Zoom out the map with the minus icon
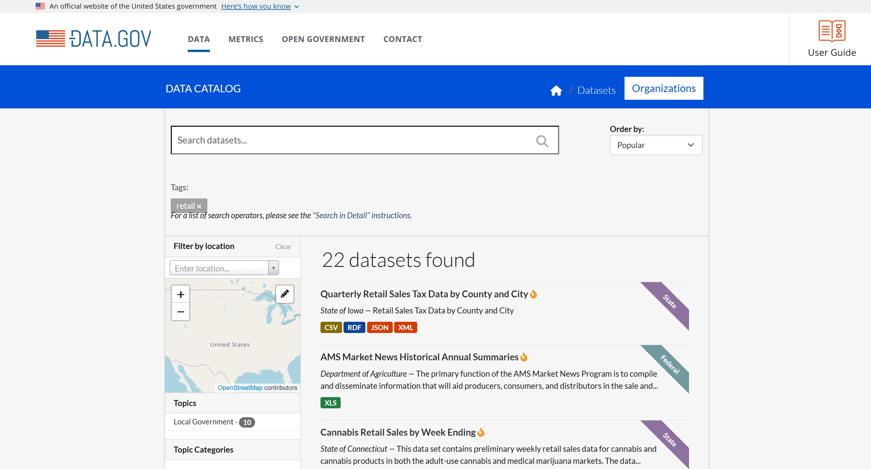Screen dimensions: 871x469 [181, 312]
